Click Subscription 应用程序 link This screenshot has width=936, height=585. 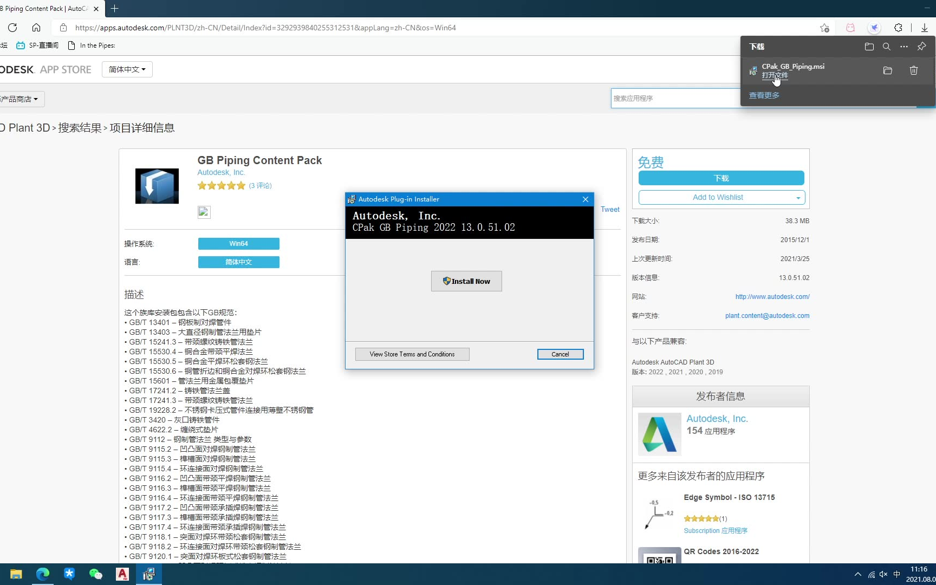point(715,531)
